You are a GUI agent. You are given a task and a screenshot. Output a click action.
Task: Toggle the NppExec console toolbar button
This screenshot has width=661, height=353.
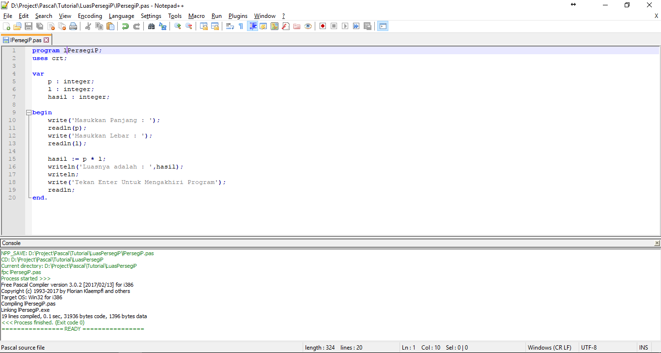(383, 26)
